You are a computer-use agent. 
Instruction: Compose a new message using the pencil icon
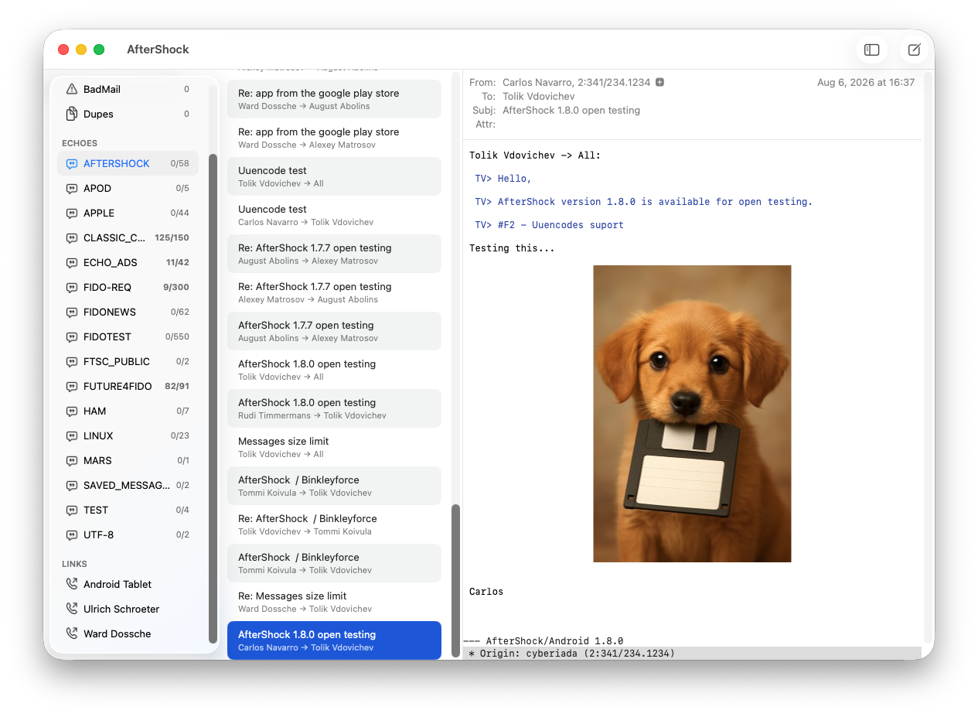pyautogui.click(x=914, y=50)
